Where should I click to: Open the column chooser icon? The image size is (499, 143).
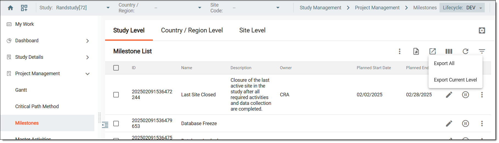tap(449, 51)
